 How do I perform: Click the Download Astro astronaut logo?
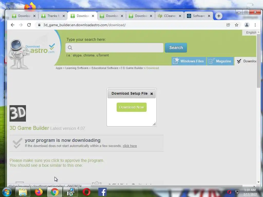click(x=32, y=54)
